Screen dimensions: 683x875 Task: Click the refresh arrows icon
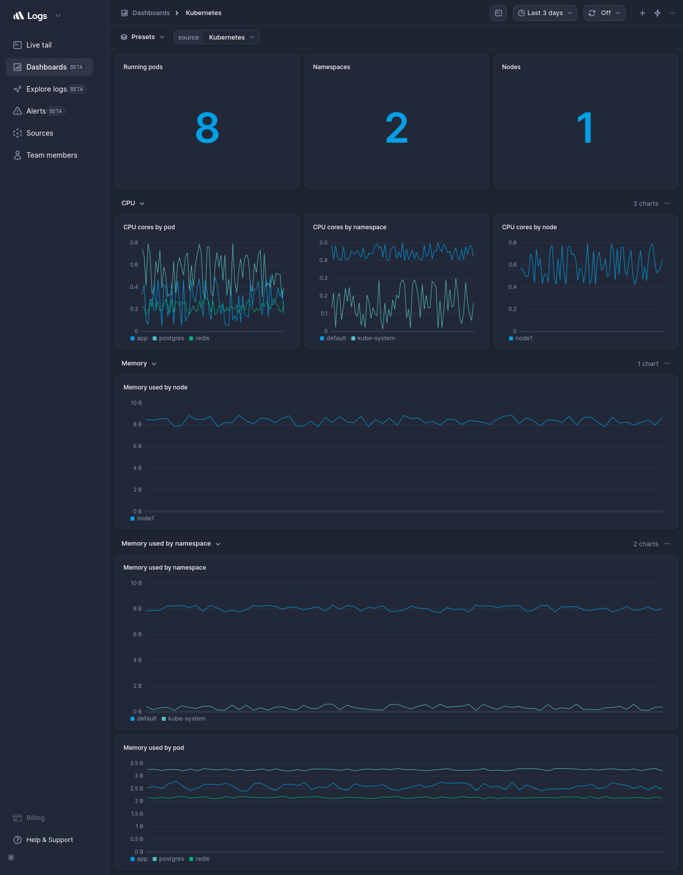(592, 13)
